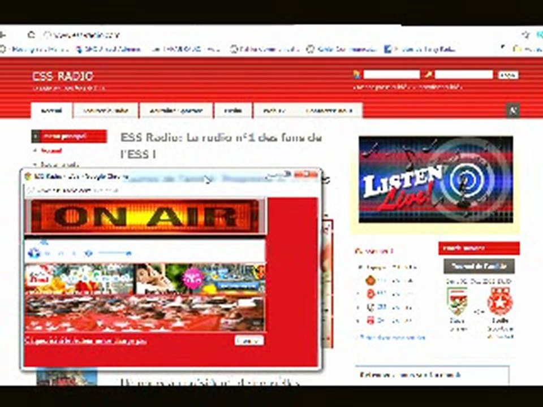Click the login button beside password field

508,75
